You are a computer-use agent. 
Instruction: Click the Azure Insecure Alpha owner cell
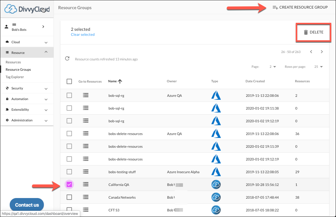[183, 172]
